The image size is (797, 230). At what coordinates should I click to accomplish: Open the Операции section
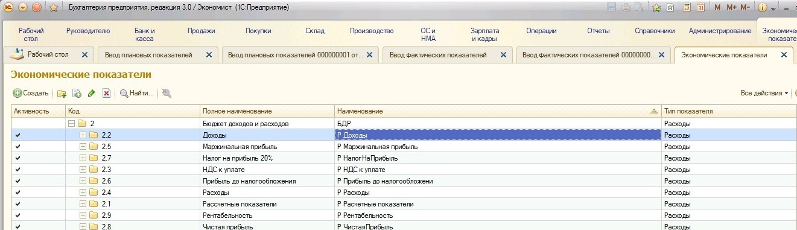pos(541,31)
